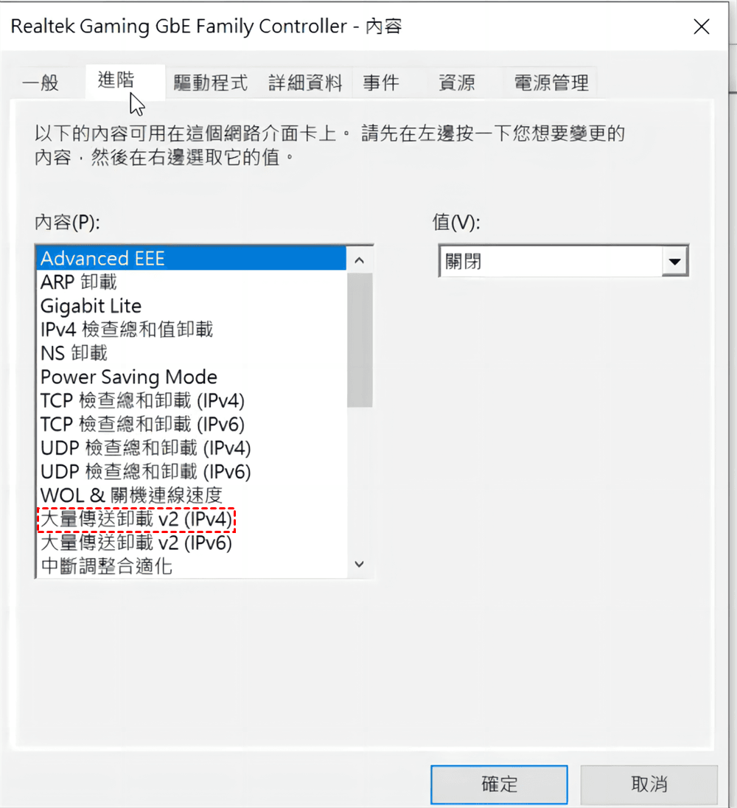Switch to the 詳細資料 tab
The height and width of the screenshot is (808, 737).
(x=305, y=83)
